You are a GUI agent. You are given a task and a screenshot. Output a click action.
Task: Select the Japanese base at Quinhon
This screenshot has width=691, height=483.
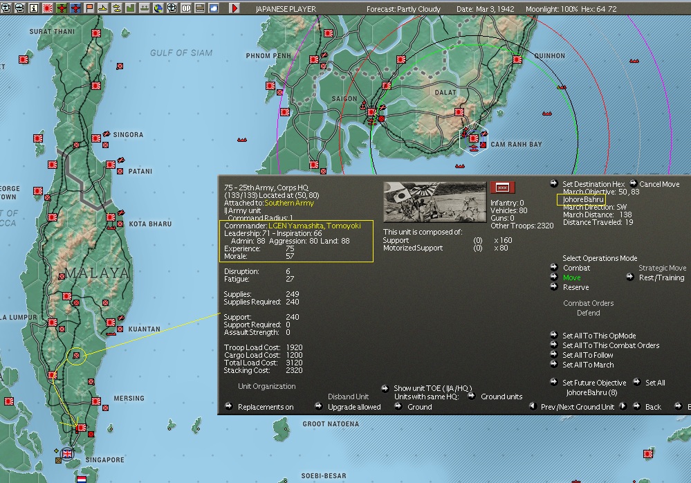point(517,60)
